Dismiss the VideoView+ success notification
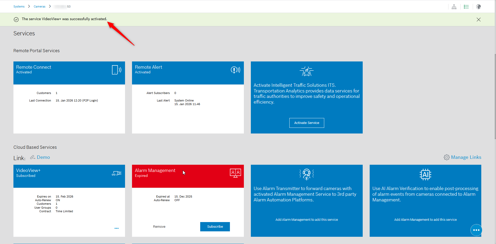496x244 pixels. point(479,20)
